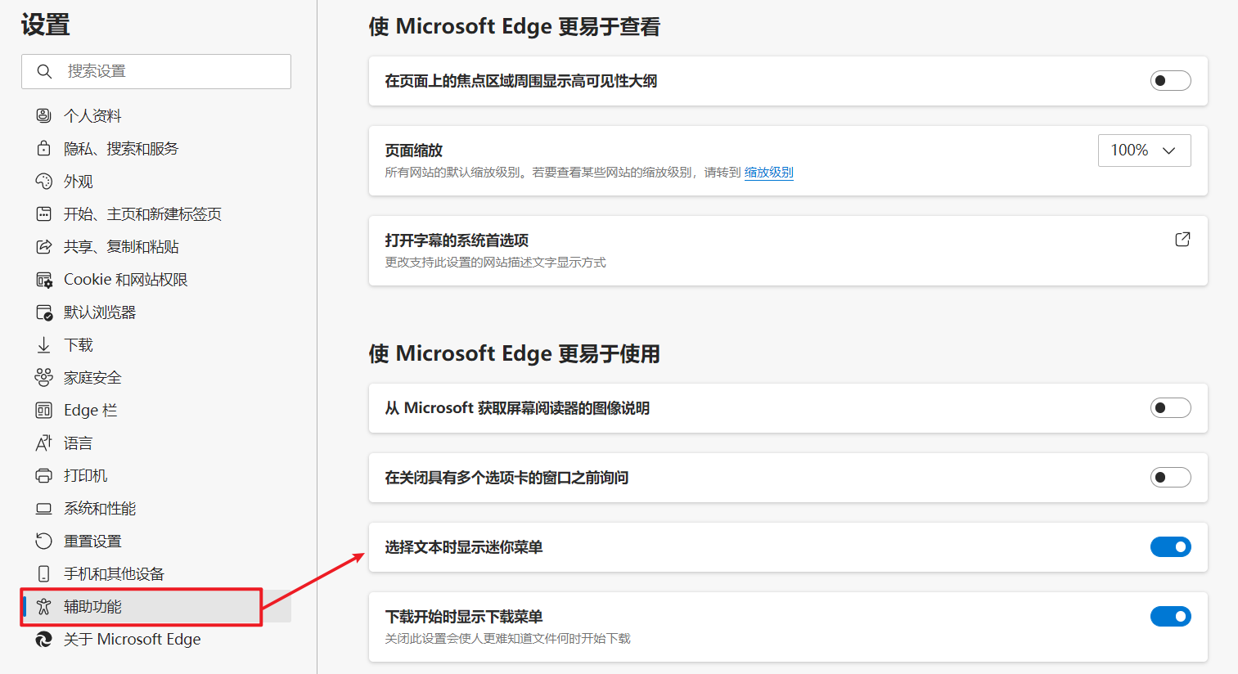Click the 使 Microsoft Edge 更易于使用 heading
Image resolution: width=1238 pixels, height=674 pixels.
(514, 354)
